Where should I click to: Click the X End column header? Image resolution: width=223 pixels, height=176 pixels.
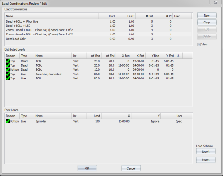[138, 56]
